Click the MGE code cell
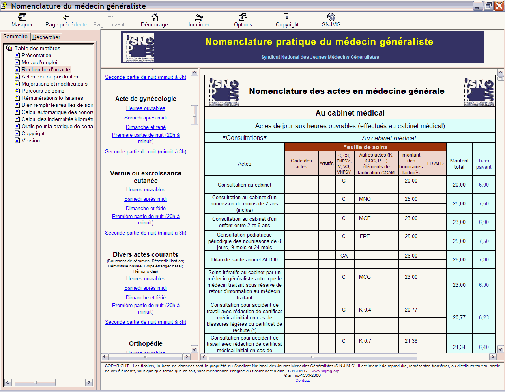This screenshot has height=392, width=505. (x=365, y=218)
